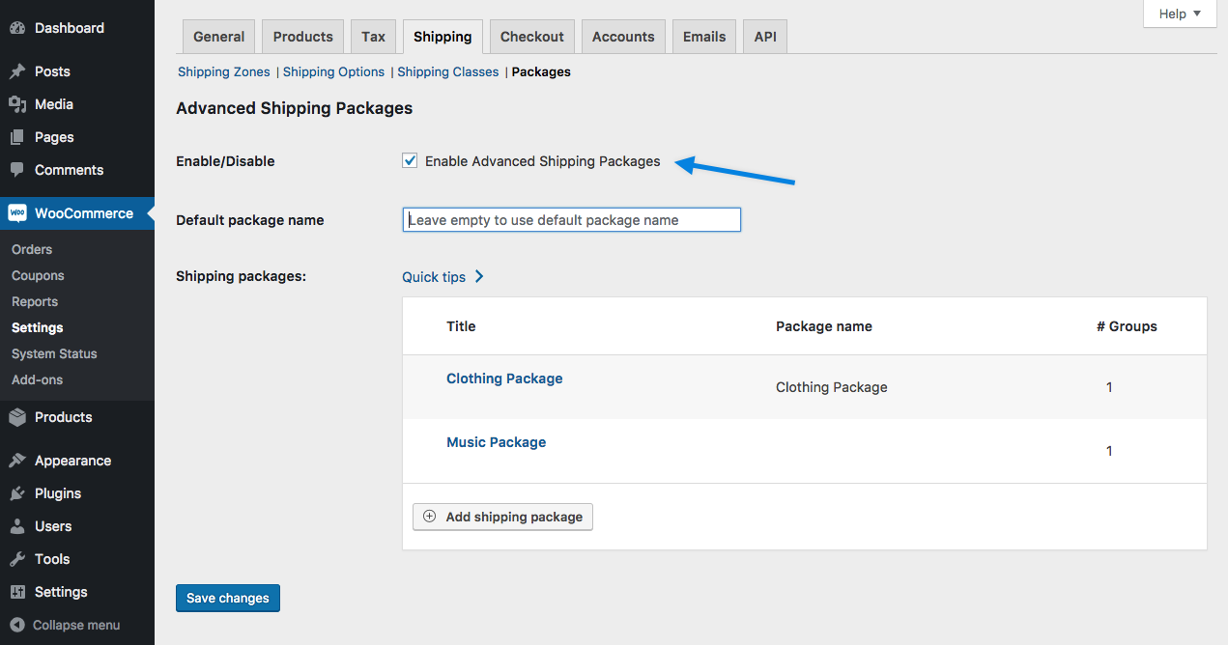Open Coupons in WooCommerce submenu
This screenshot has width=1228, height=645.
point(38,275)
